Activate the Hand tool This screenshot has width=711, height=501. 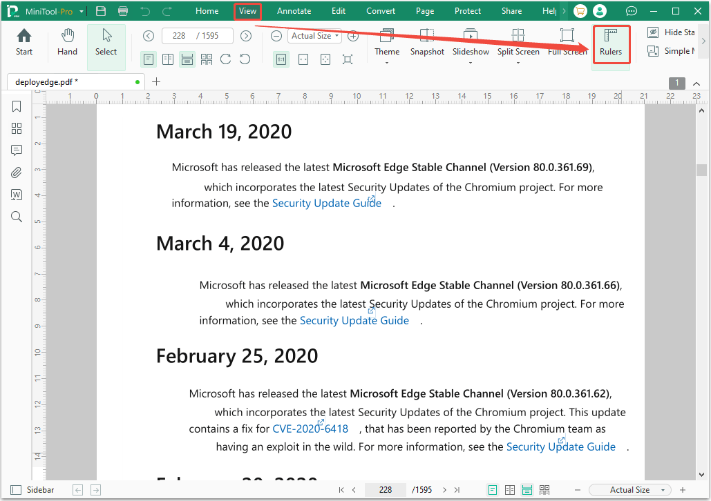coord(67,42)
